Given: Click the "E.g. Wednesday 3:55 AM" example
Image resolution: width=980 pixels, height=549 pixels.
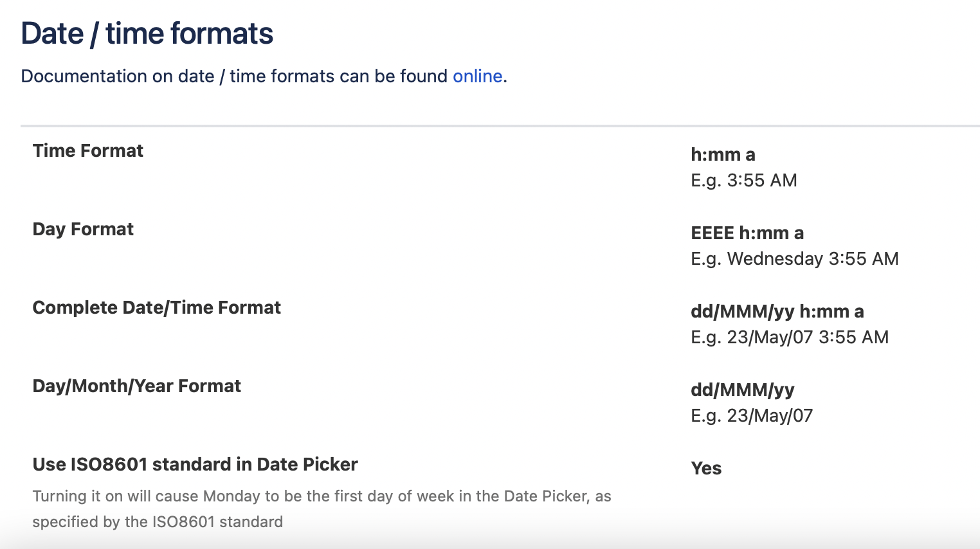Looking at the screenshot, I should (794, 258).
